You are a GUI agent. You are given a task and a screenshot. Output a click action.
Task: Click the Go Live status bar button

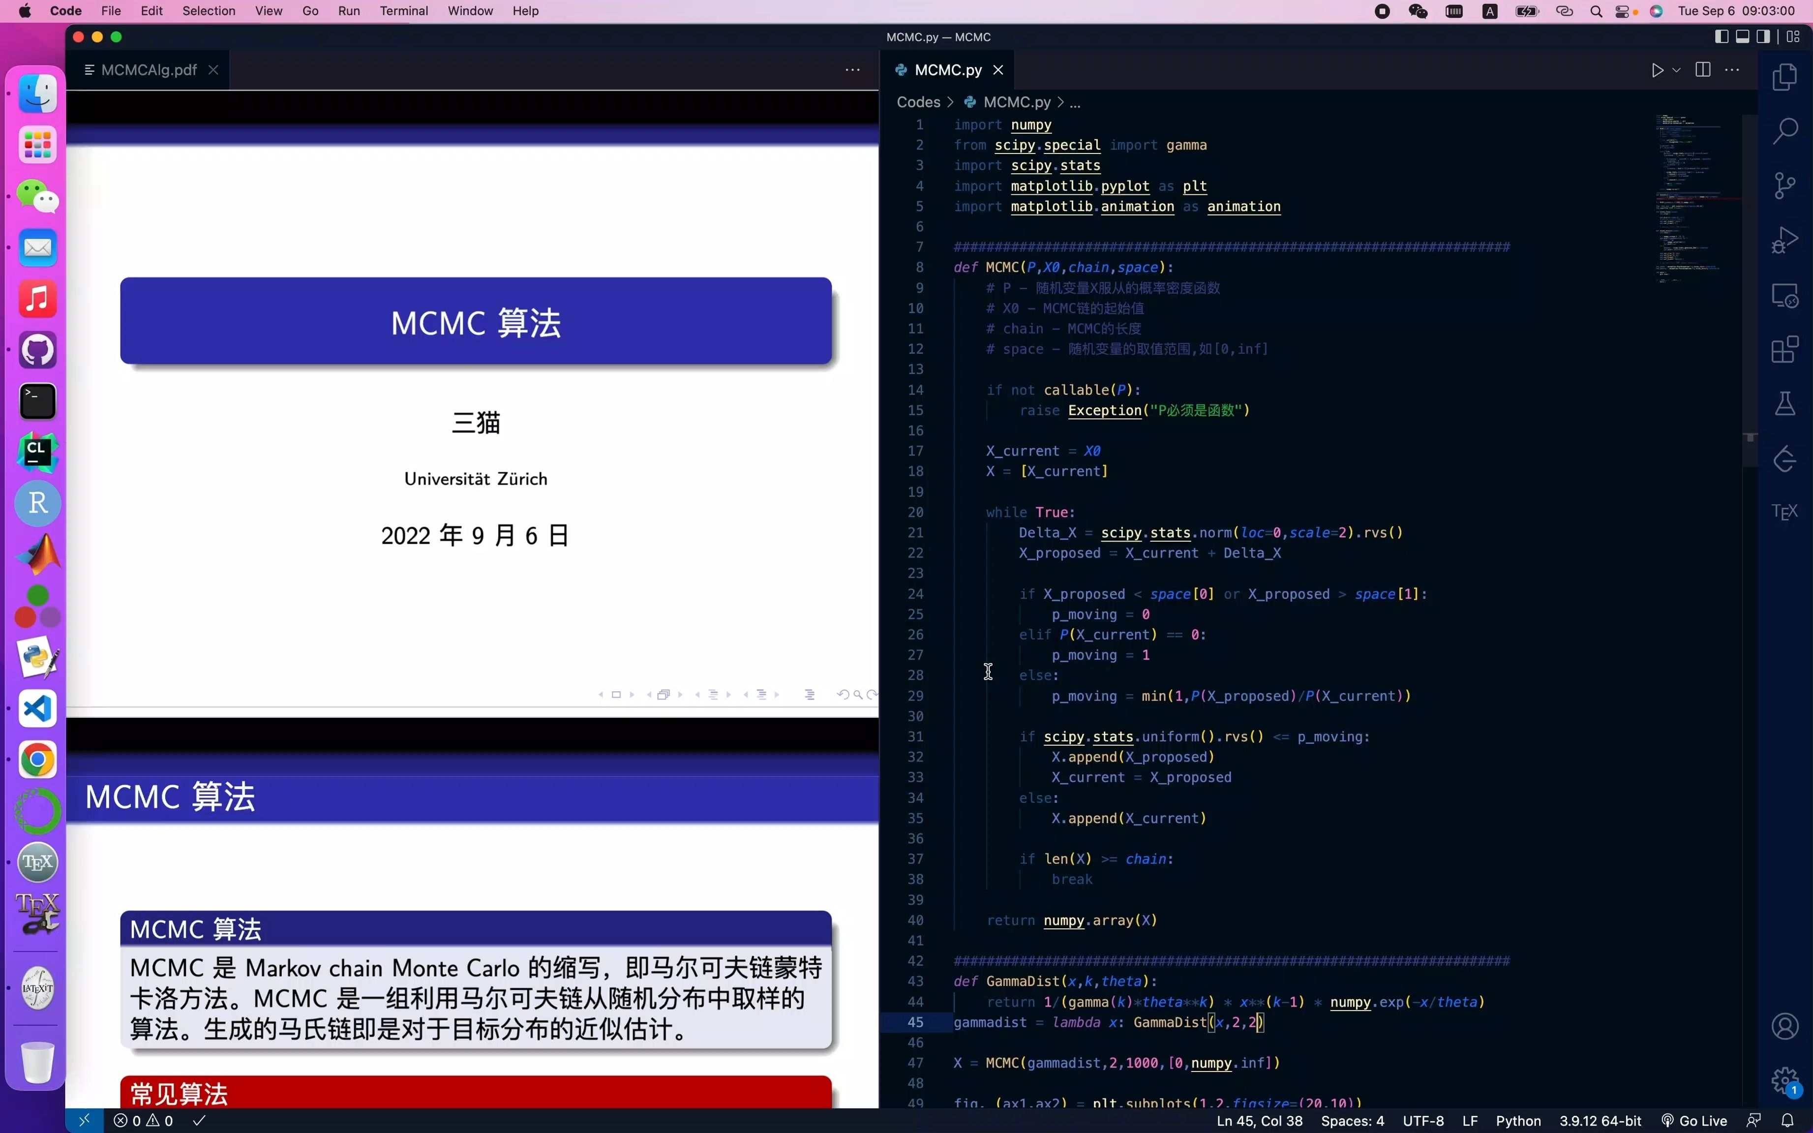coord(1694,1121)
